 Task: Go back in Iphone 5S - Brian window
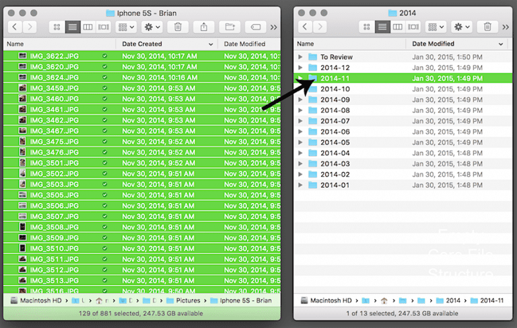[x=15, y=27]
